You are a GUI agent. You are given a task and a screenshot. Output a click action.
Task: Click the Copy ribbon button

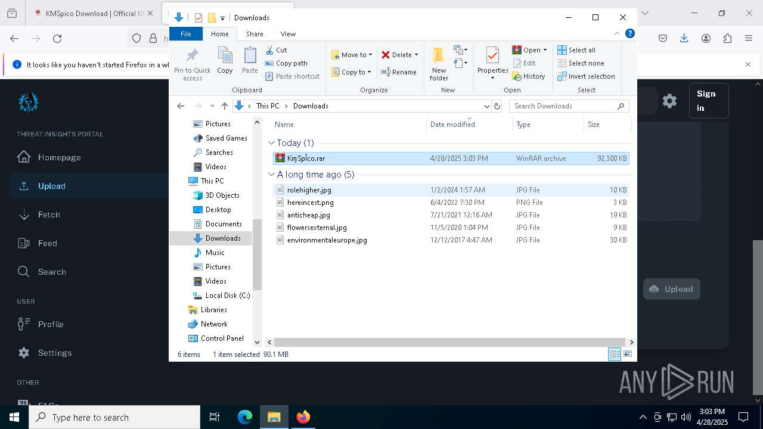[225, 61]
